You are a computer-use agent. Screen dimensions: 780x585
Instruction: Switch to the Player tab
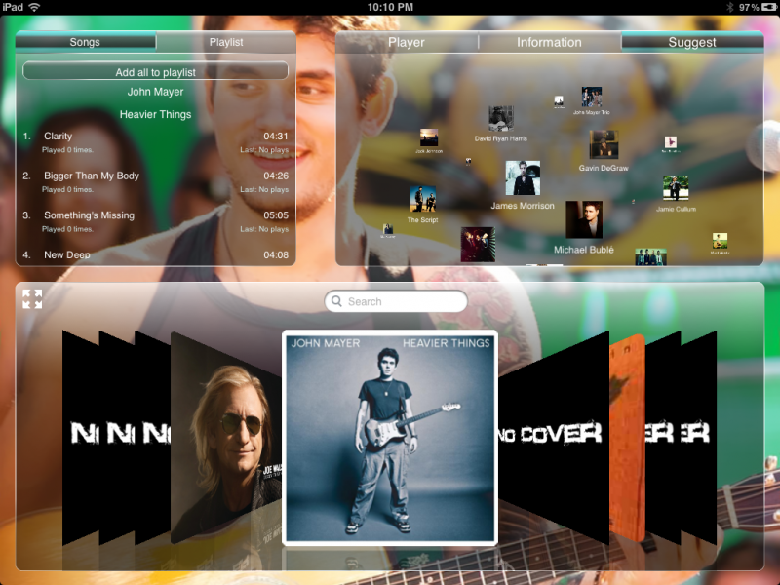(407, 43)
